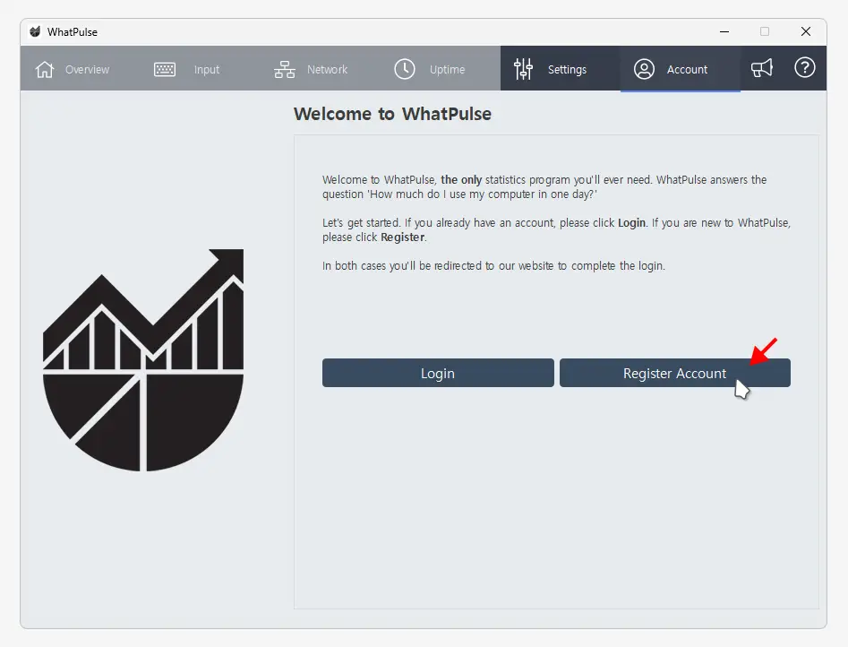848x647 pixels.
Task: Show the Uptime tab label
Action: coord(447,70)
